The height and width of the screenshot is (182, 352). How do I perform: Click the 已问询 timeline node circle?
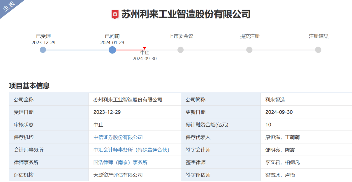(x=112, y=50)
